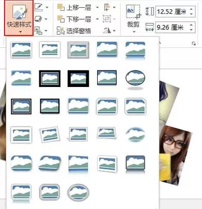Click 下移一层 send backward
This screenshot has height=209, width=202.
pyautogui.click(x=74, y=19)
